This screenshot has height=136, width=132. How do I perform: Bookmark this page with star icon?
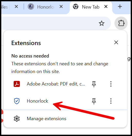[x=102, y=23]
